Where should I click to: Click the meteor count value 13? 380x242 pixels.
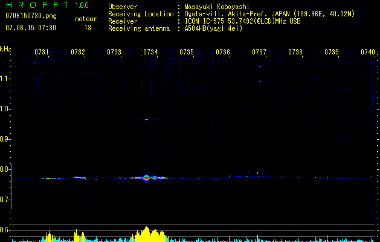coord(88,28)
